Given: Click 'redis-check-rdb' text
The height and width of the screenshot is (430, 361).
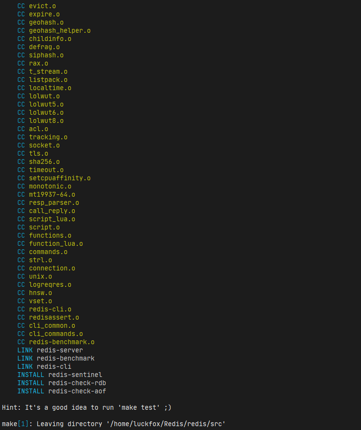Looking at the screenshot, I should point(77,383).
